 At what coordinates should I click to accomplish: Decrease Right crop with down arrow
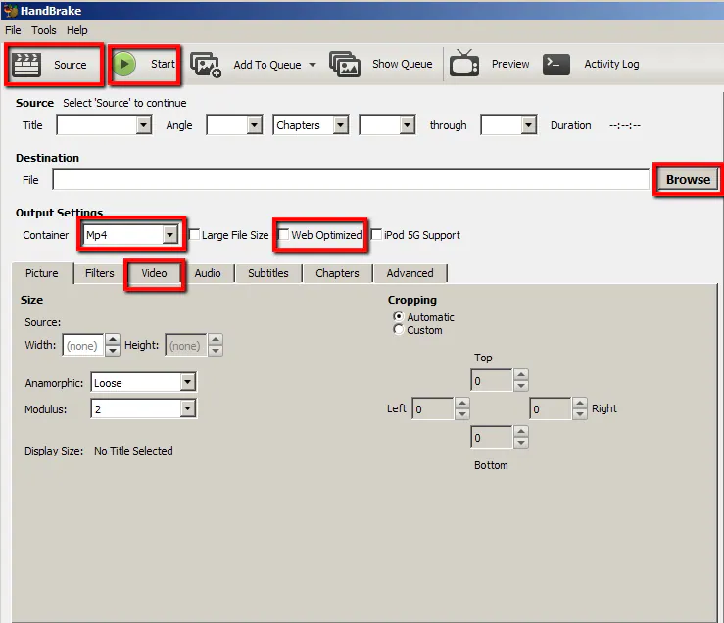pyautogui.click(x=579, y=413)
